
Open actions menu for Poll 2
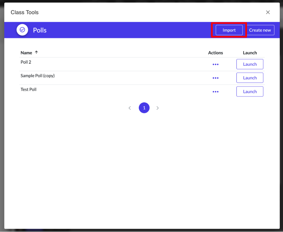(215, 64)
